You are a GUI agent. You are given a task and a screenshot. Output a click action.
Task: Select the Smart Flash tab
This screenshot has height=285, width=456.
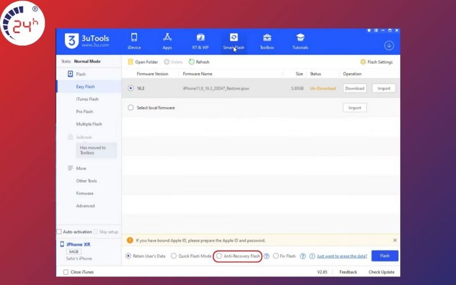click(234, 41)
